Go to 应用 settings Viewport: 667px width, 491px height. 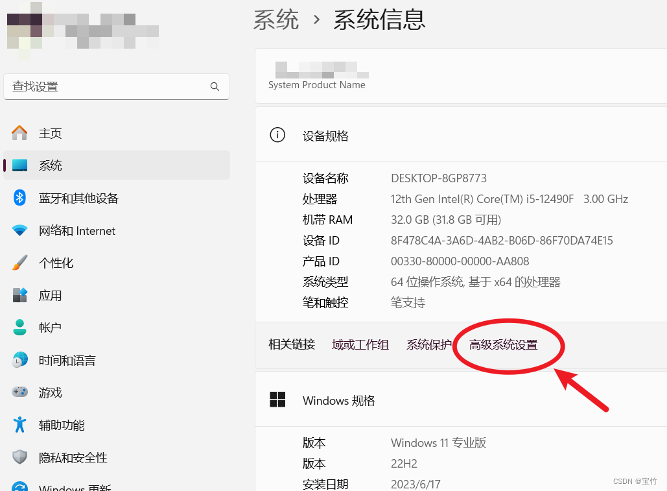click(x=117, y=295)
